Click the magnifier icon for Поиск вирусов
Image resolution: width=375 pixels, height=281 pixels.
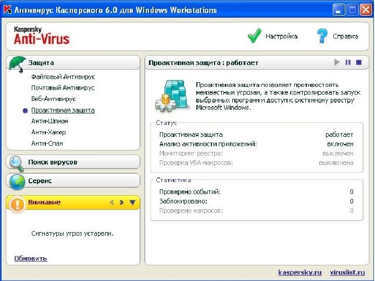pos(17,163)
